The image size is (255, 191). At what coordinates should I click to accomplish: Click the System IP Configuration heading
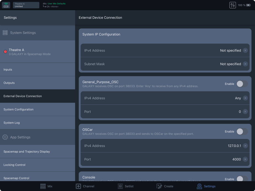101,34
